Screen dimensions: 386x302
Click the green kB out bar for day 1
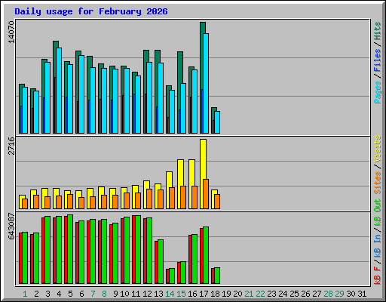point(25,257)
